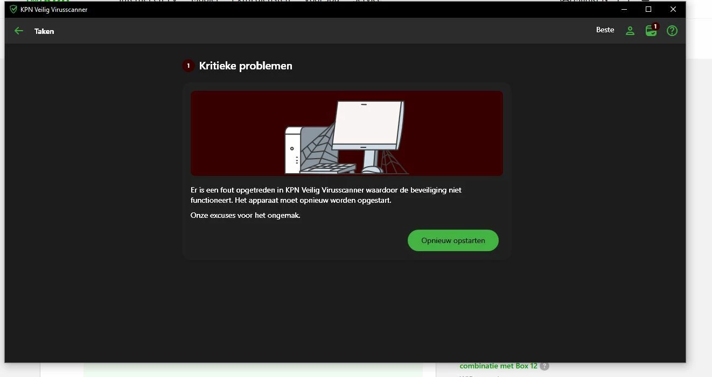Open 'combinatie met Box 12' link in background page
Viewport: 712px width, 377px height.
pyautogui.click(x=498, y=366)
